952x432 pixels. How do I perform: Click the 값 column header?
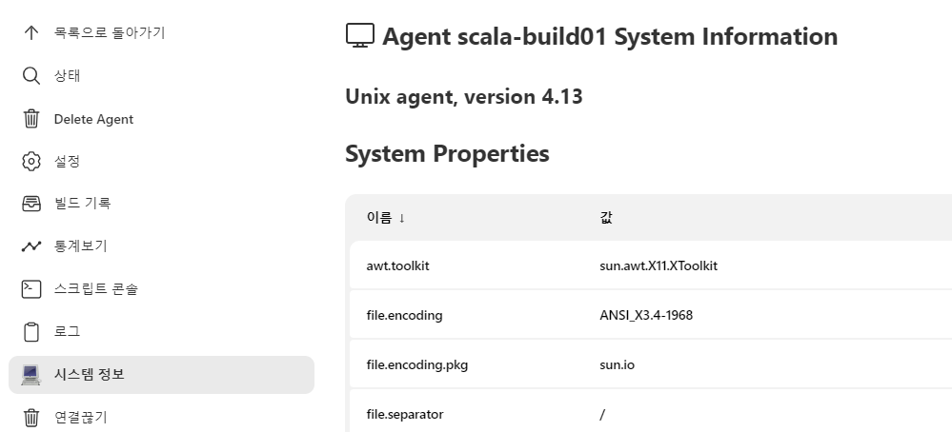[606, 218]
